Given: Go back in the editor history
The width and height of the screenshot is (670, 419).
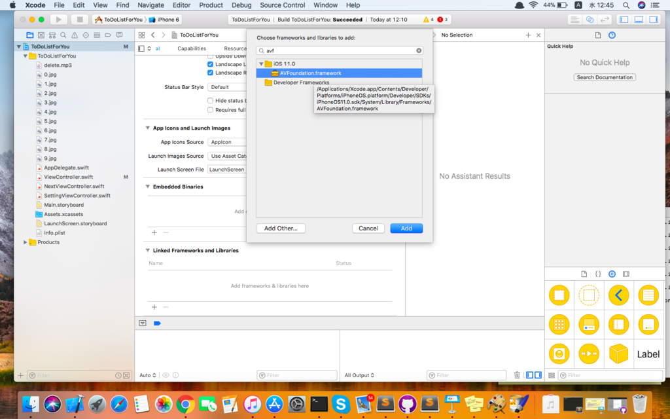Looking at the screenshot, I should pyautogui.click(x=153, y=35).
